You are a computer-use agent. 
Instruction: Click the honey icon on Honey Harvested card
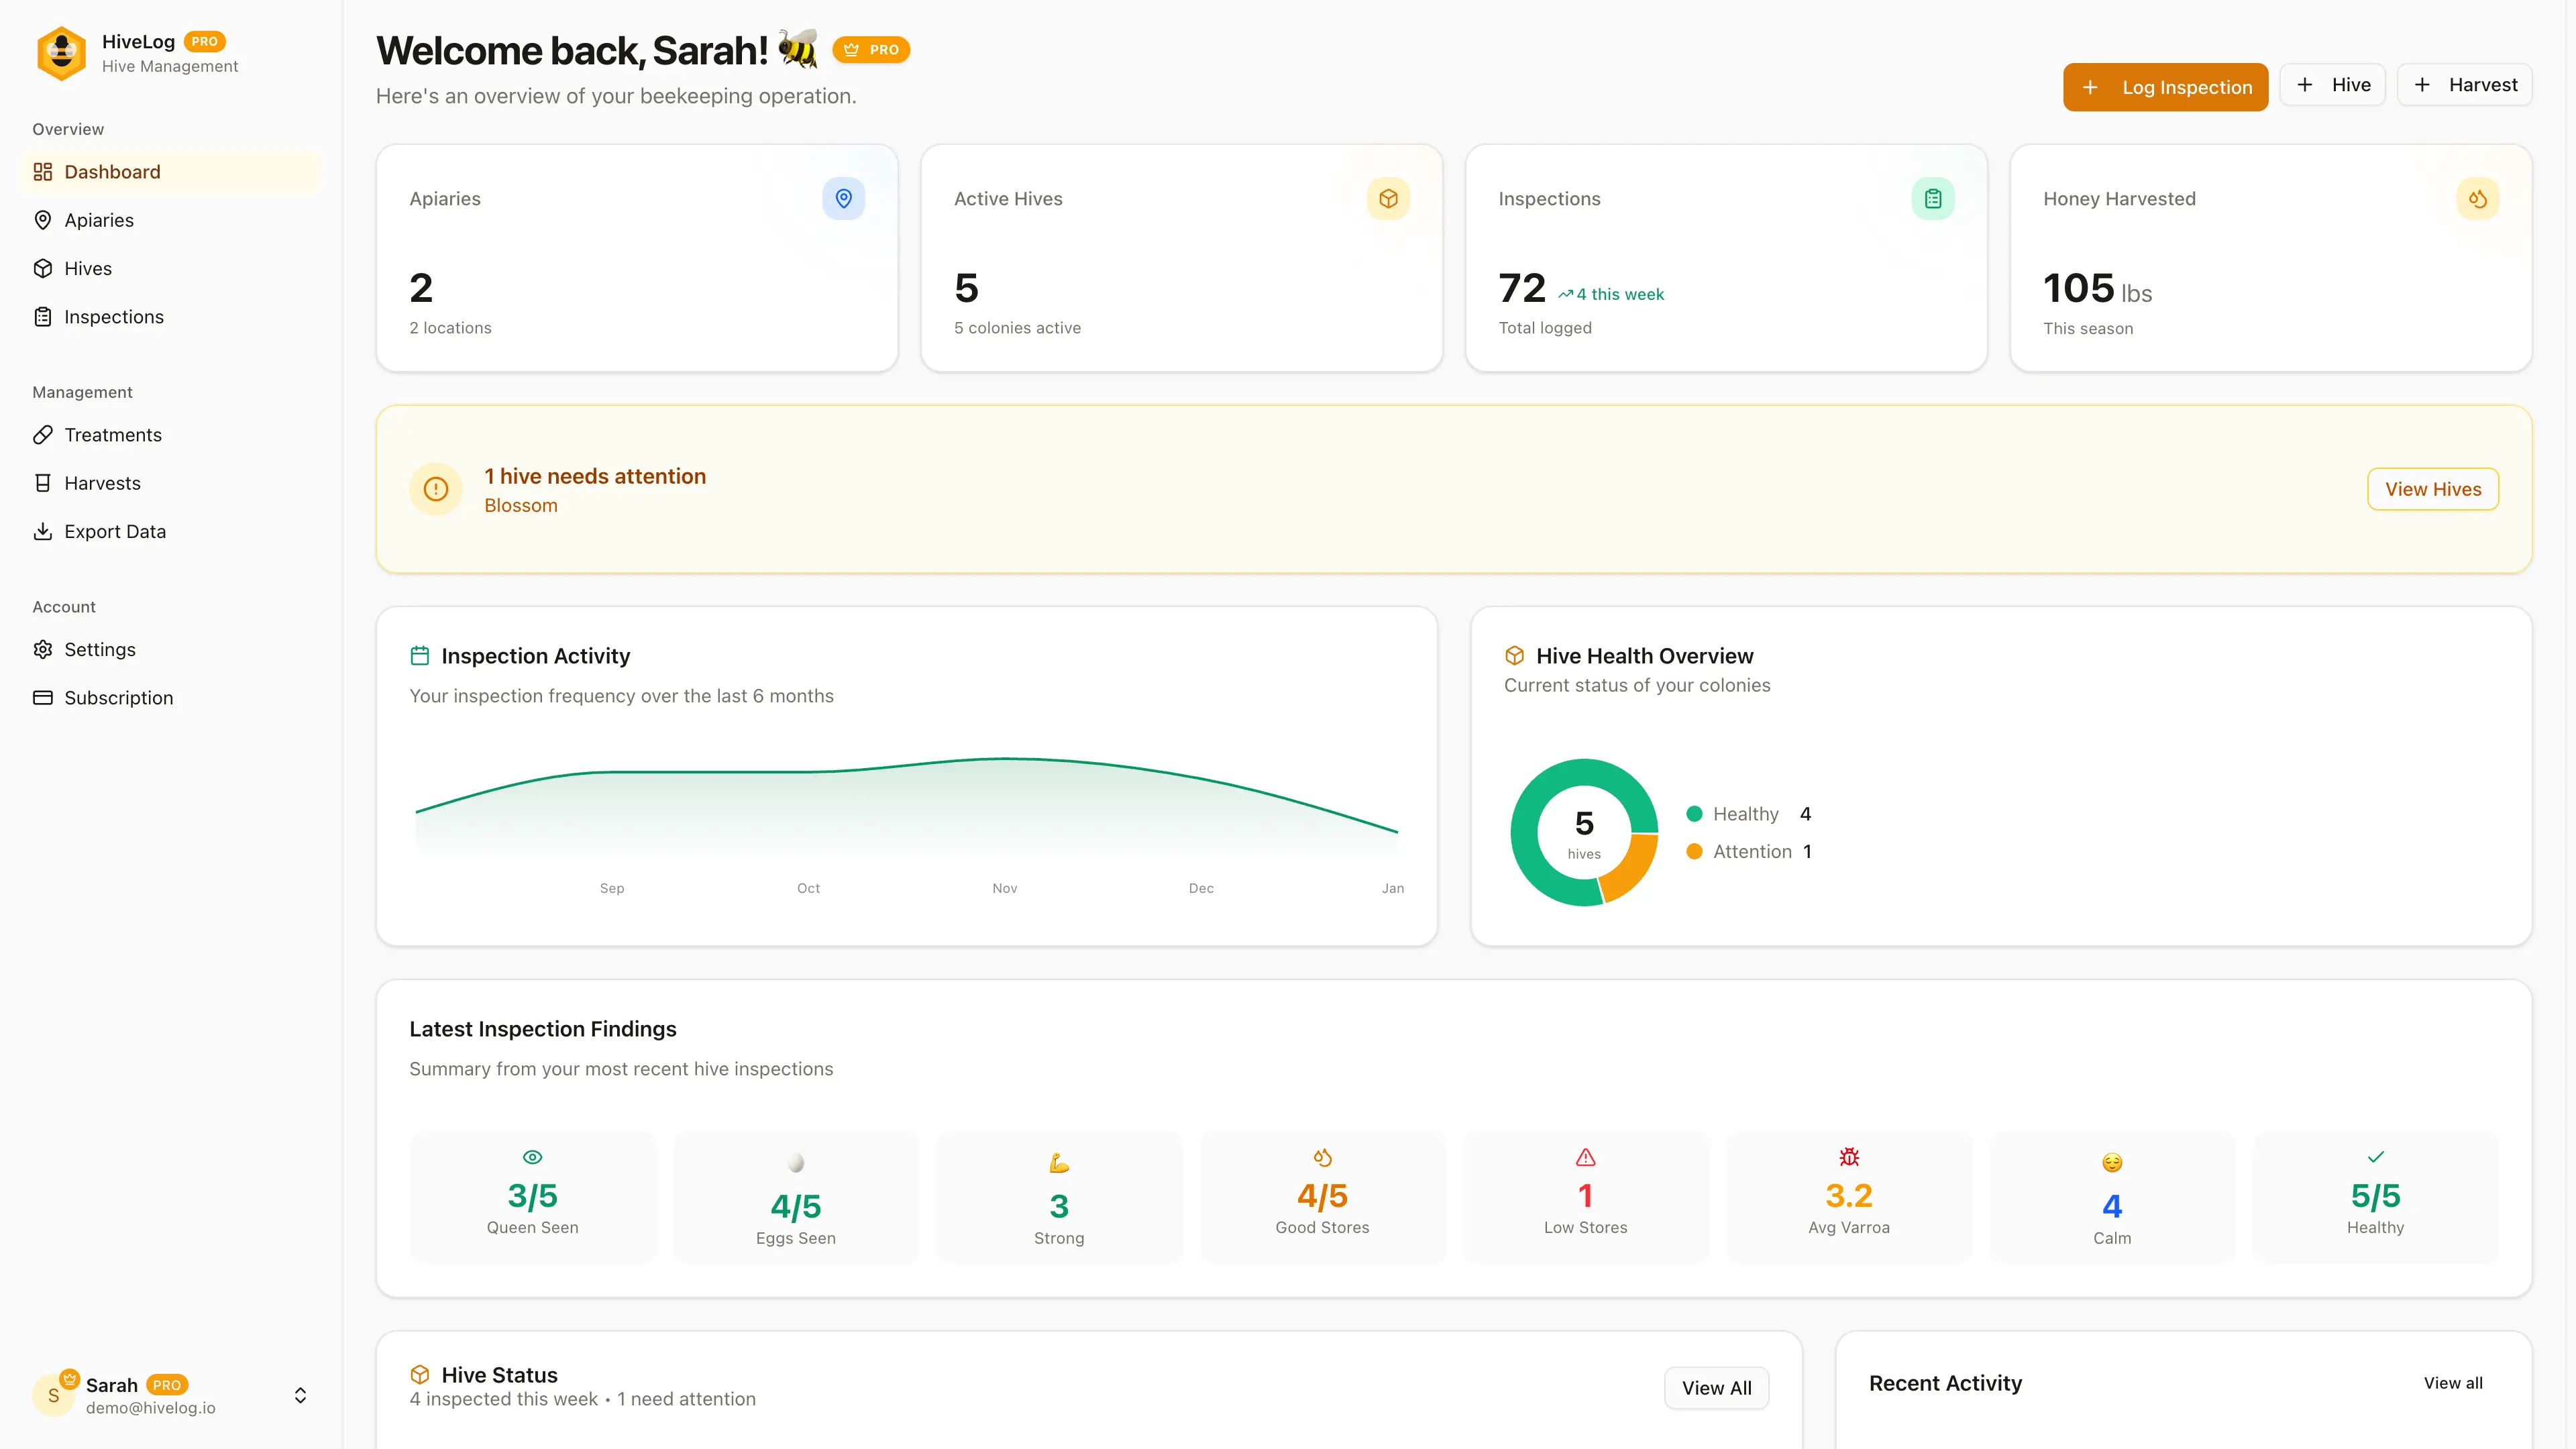pos(2477,198)
